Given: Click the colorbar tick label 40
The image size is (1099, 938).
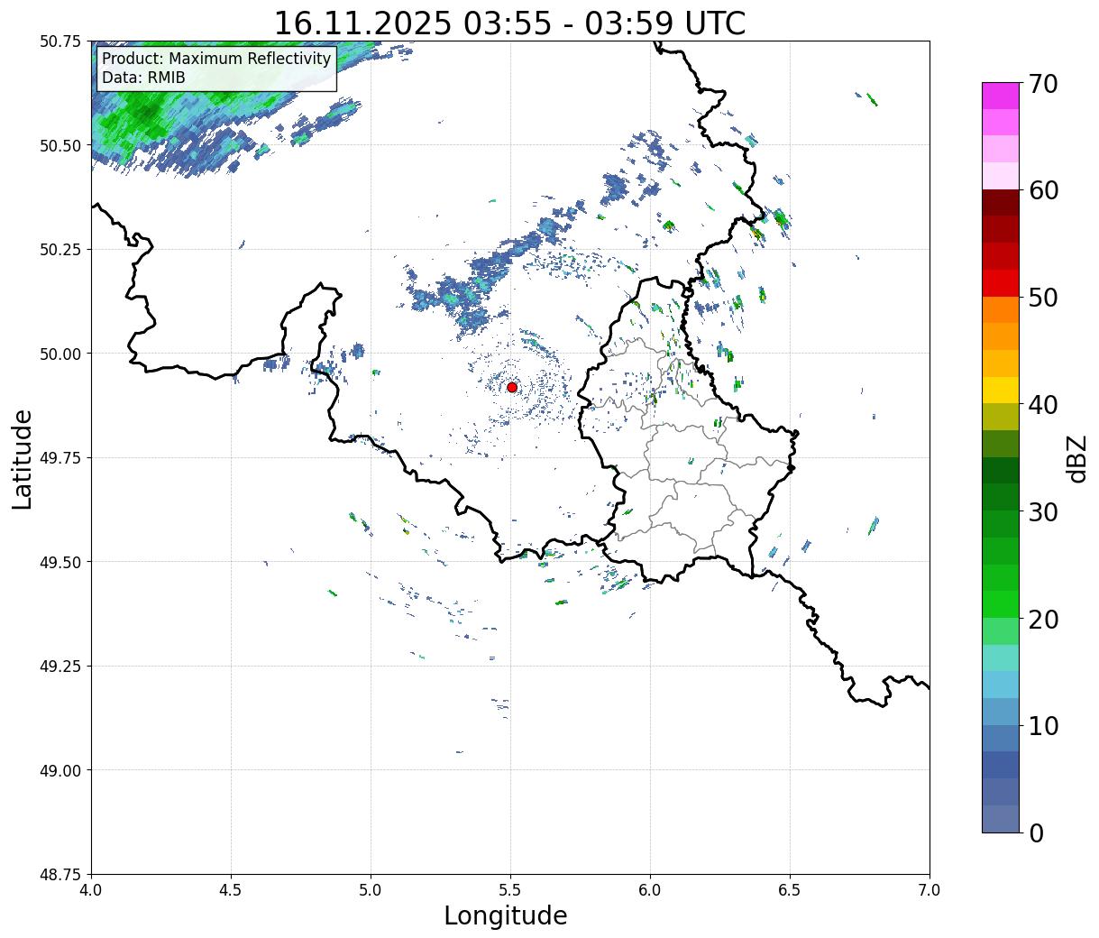Looking at the screenshot, I should pos(1043,404).
